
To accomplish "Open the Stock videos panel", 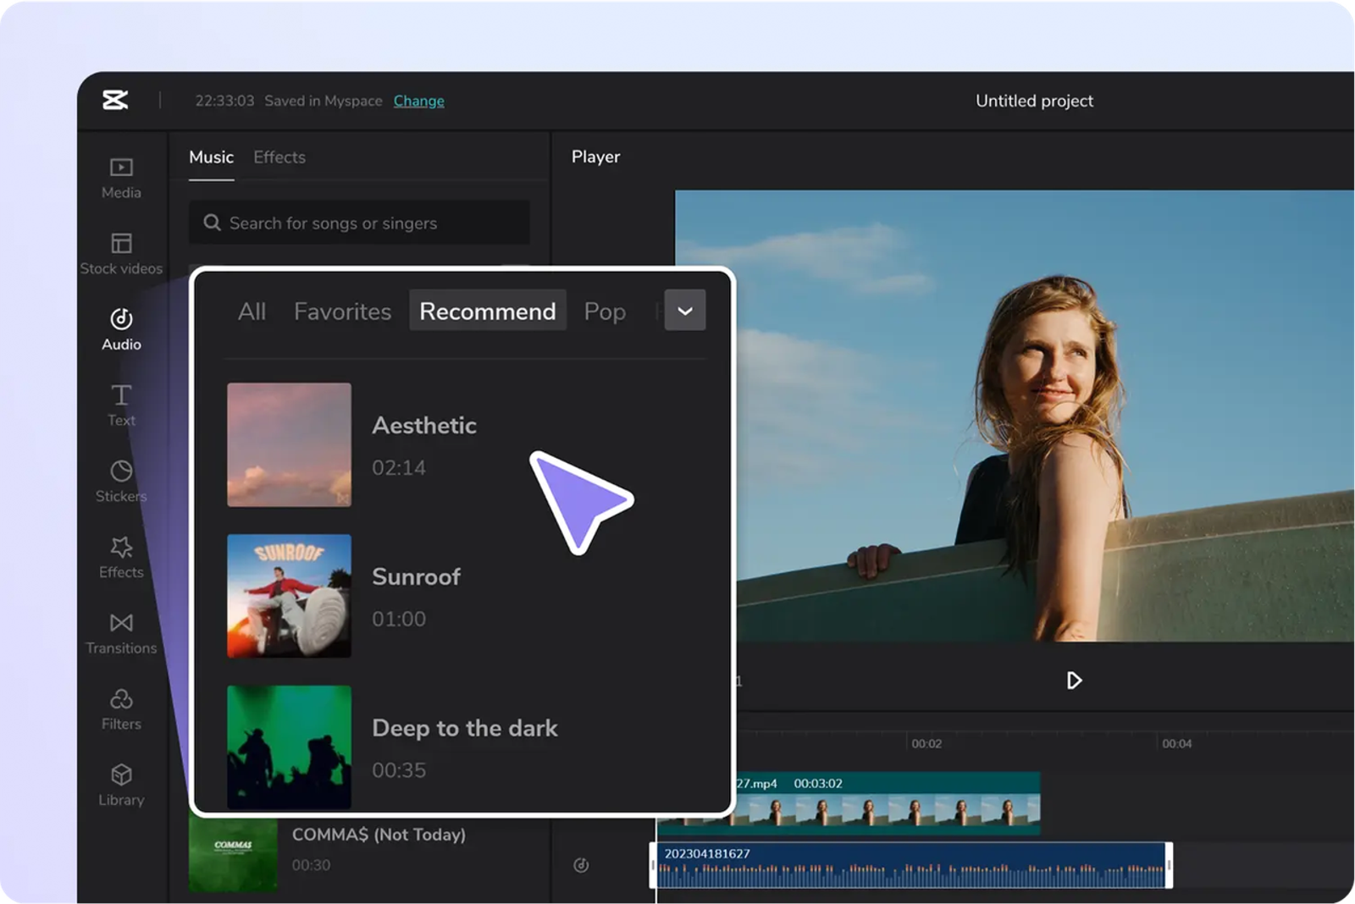I will point(121,254).
